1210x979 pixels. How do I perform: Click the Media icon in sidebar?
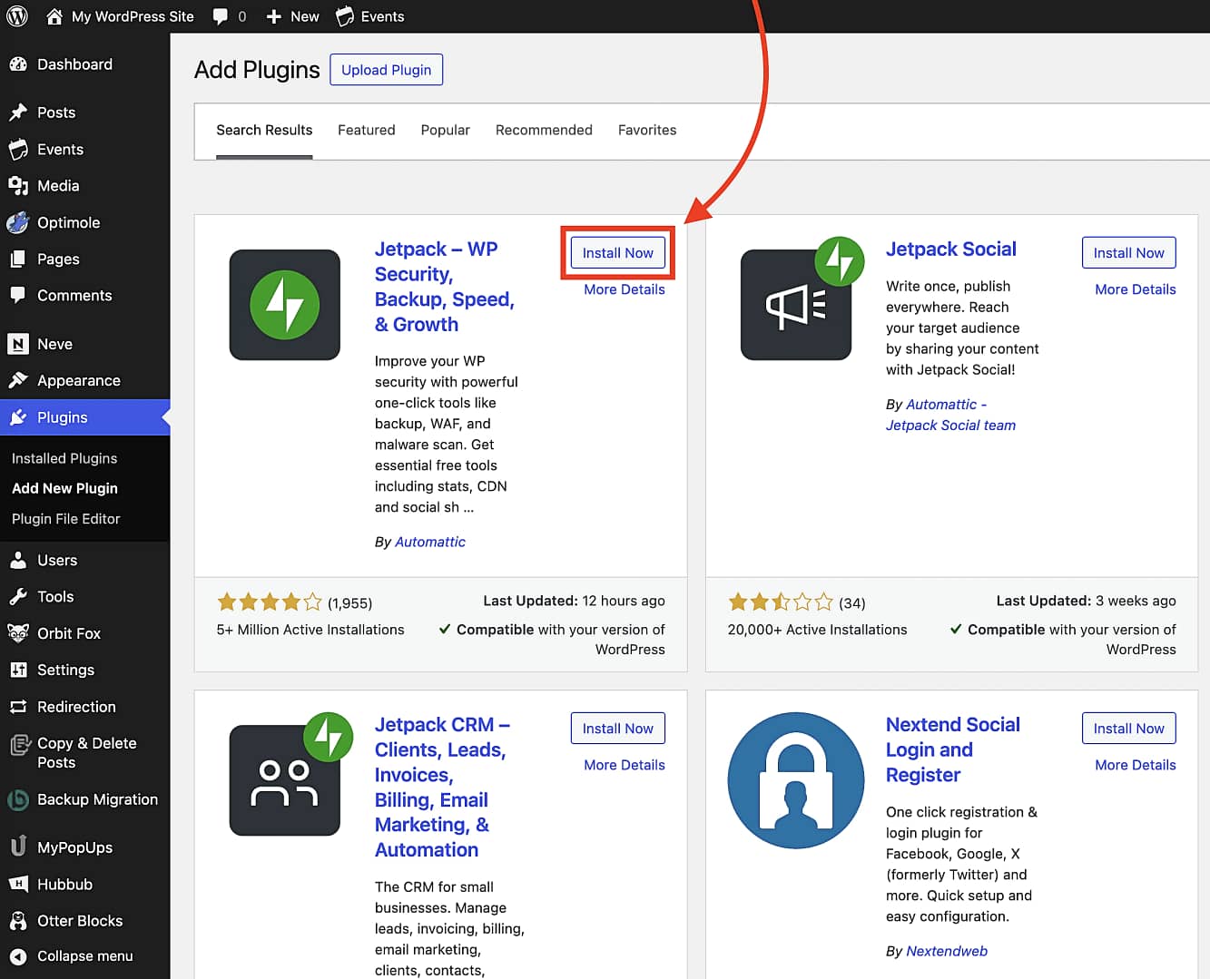pyautogui.click(x=18, y=186)
